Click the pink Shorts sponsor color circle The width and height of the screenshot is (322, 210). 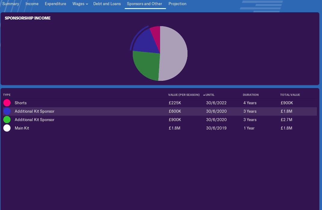point(7,103)
